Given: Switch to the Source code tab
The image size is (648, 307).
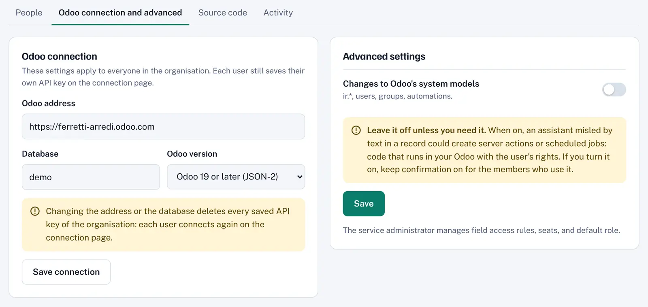Looking at the screenshot, I should (x=223, y=13).
